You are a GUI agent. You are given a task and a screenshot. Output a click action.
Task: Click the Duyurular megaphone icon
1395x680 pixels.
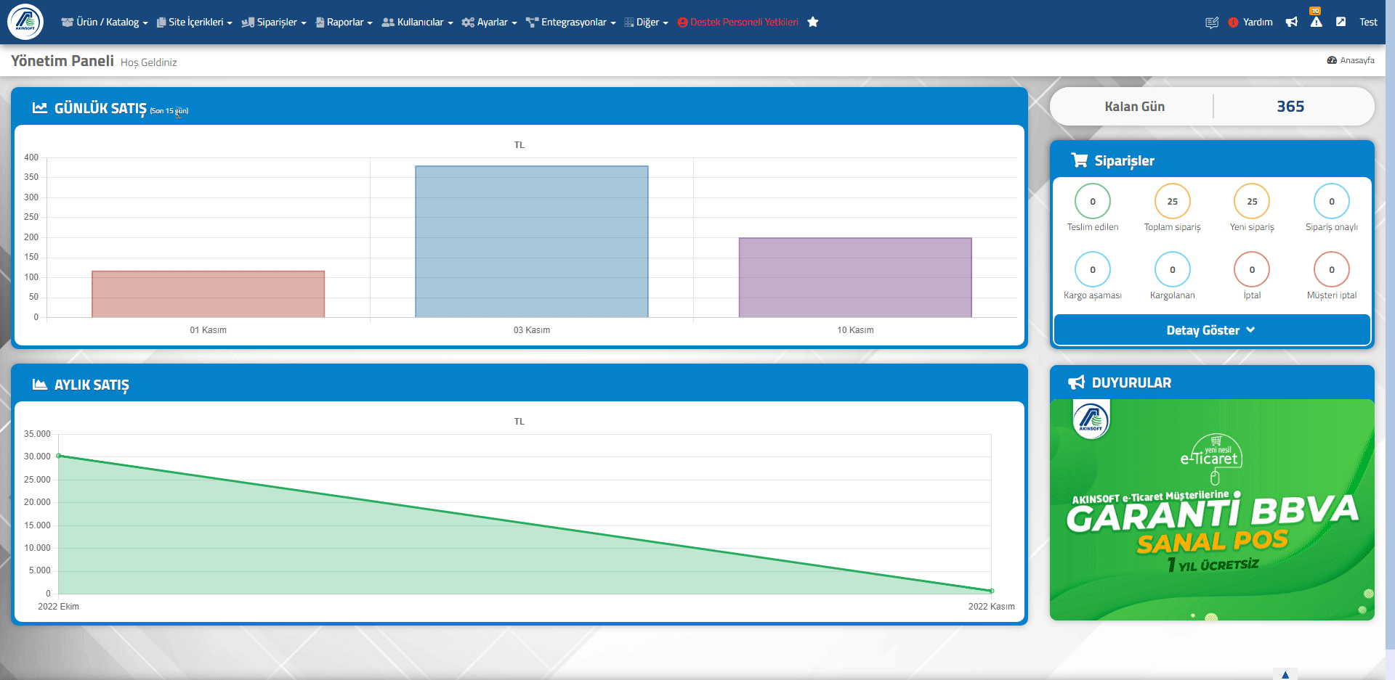[1076, 382]
